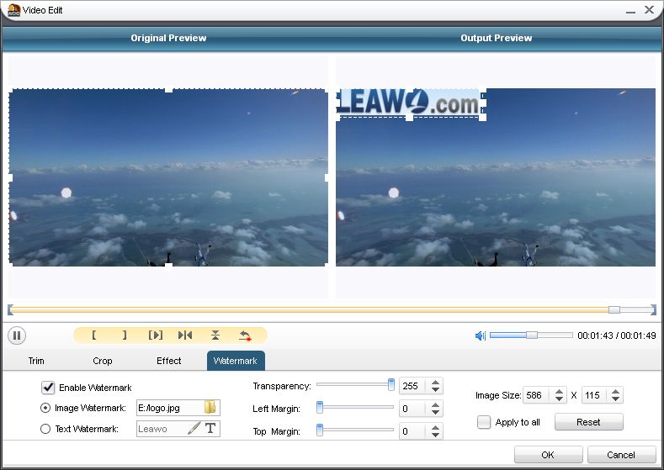Click the timeline left trim marker
This screenshot has height=470, width=664.
pyautogui.click(x=10, y=309)
